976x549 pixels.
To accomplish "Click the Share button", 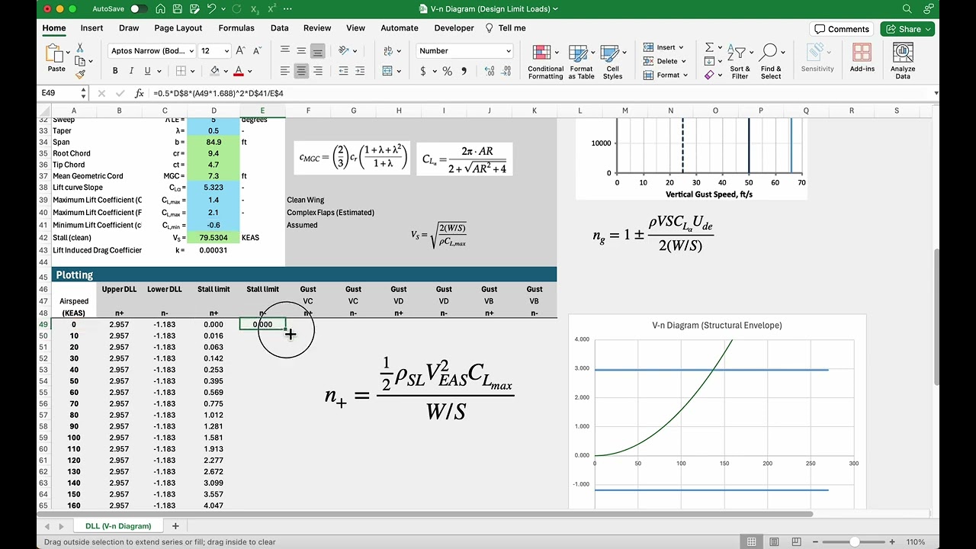I will coord(907,29).
